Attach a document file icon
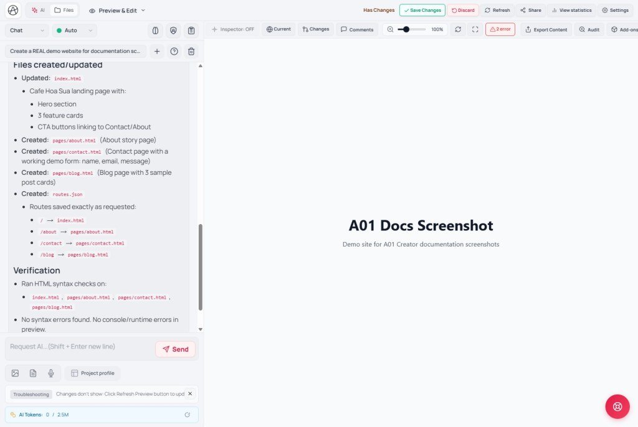 coord(33,373)
